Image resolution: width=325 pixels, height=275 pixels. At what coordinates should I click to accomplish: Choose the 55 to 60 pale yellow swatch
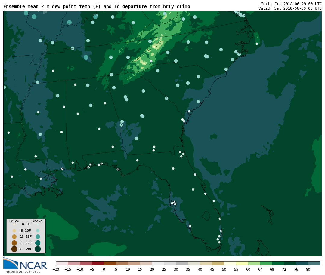click(242, 263)
